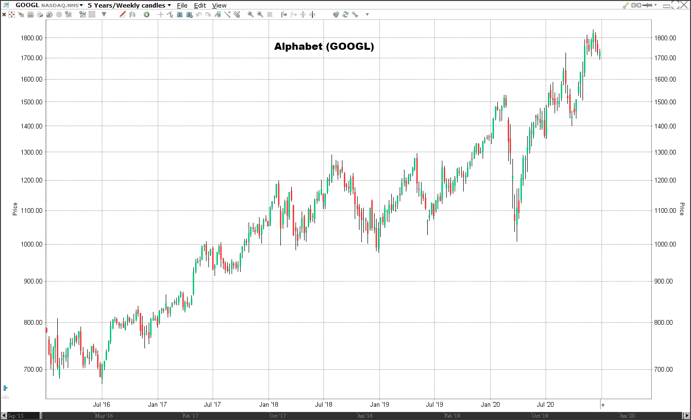Viewport: 691px width, 420px height.
Task: Open the tiny dropdown arrow at top right
Action: [x=655, y=5]
